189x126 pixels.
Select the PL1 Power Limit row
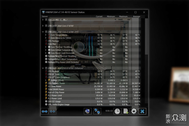(93, 95)
